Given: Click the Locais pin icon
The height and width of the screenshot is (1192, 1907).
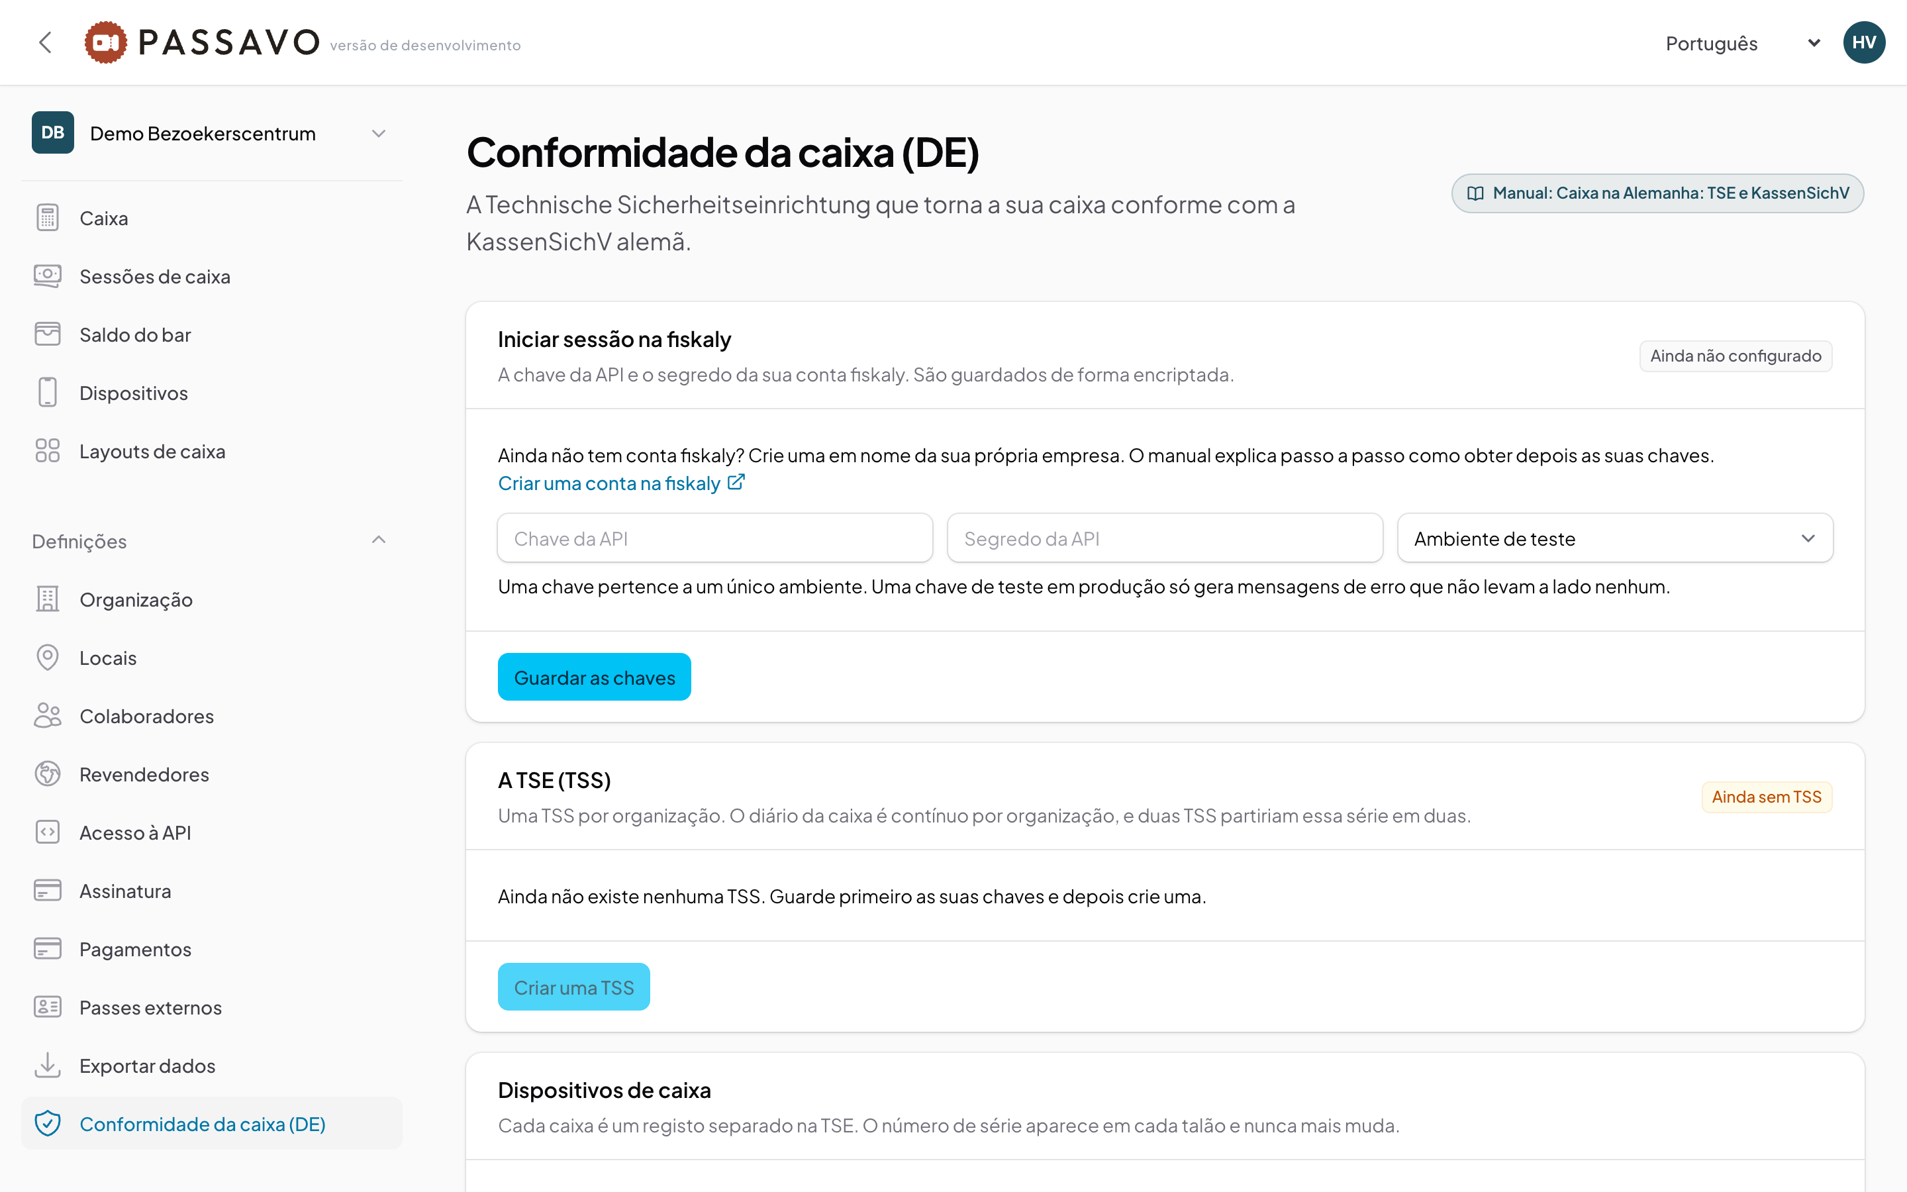Looking at the screenshot, I should [47, 658].
